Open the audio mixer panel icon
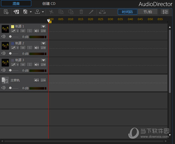The image size is (175, 144). tap(165, 12)
